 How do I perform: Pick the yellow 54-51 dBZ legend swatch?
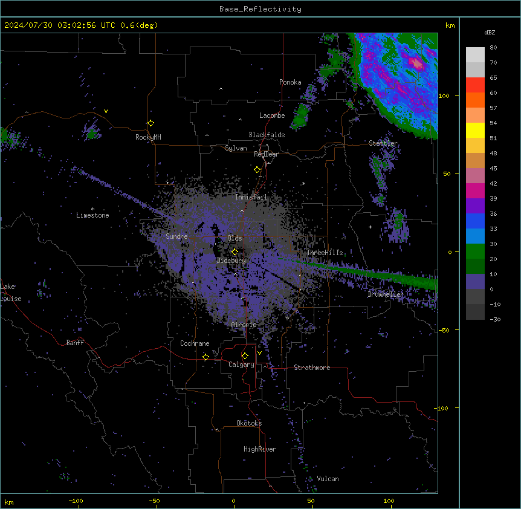coord(475,130)
